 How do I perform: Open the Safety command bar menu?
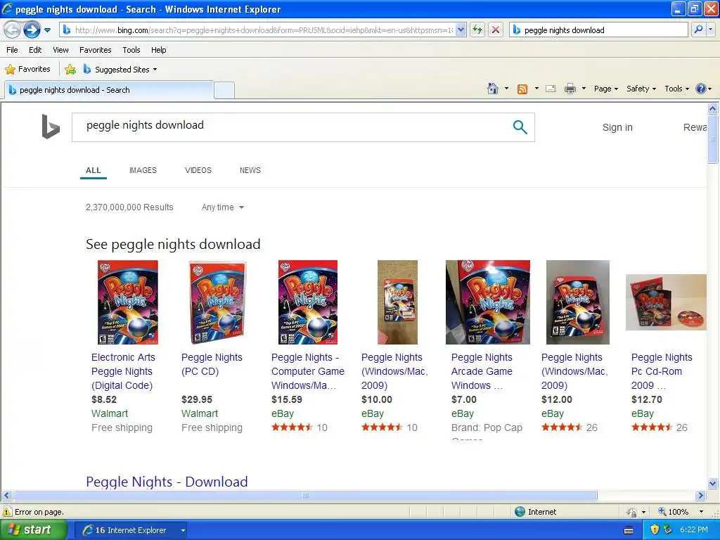pos(641,89)
